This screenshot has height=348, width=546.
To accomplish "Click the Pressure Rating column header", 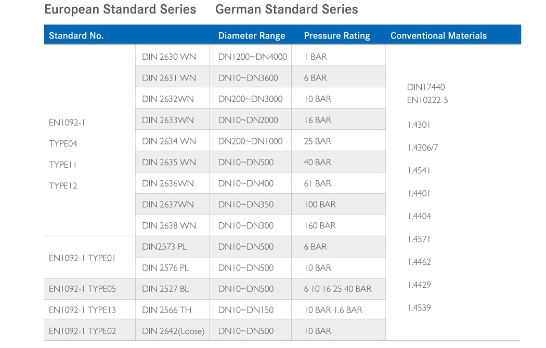I will [x=337, y=36].
